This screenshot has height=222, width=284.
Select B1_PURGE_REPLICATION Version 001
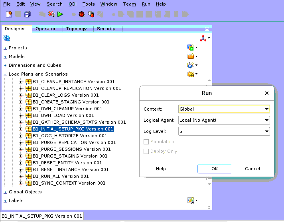point(74,142)
